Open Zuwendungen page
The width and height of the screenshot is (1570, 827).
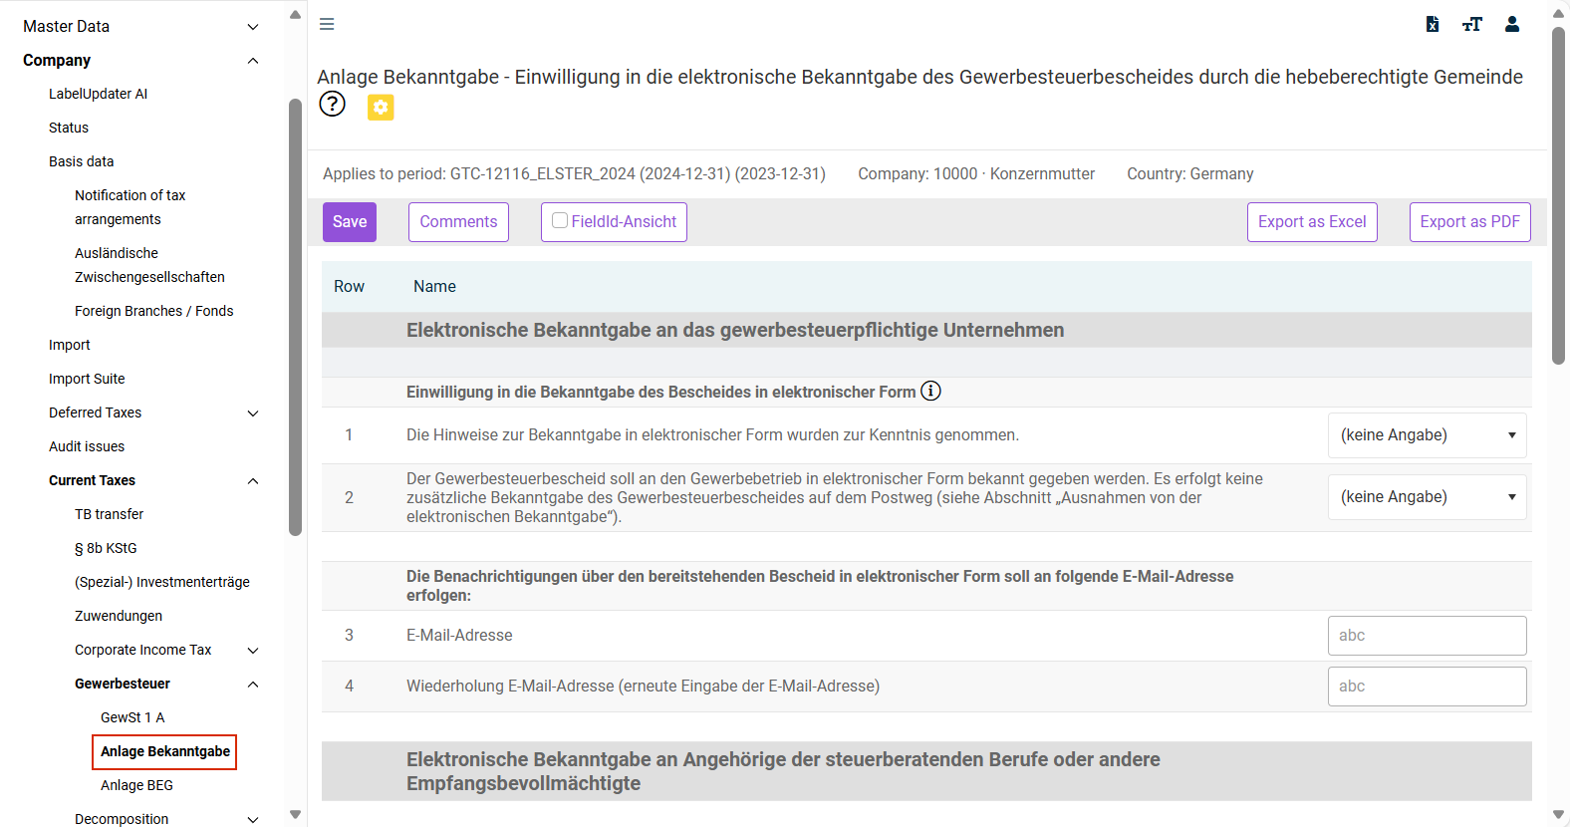[x=119, y=616]
